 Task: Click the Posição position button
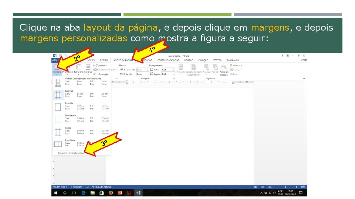pos(181,69)
